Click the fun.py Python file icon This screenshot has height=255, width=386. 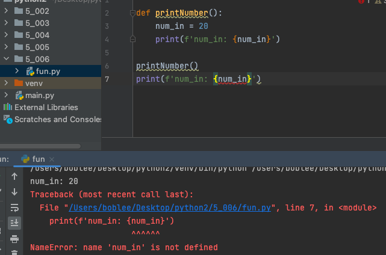pos(30,72)
